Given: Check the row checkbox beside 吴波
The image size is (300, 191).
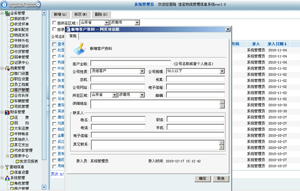Looking at the screenshot, I should click(x=54, y=112).
